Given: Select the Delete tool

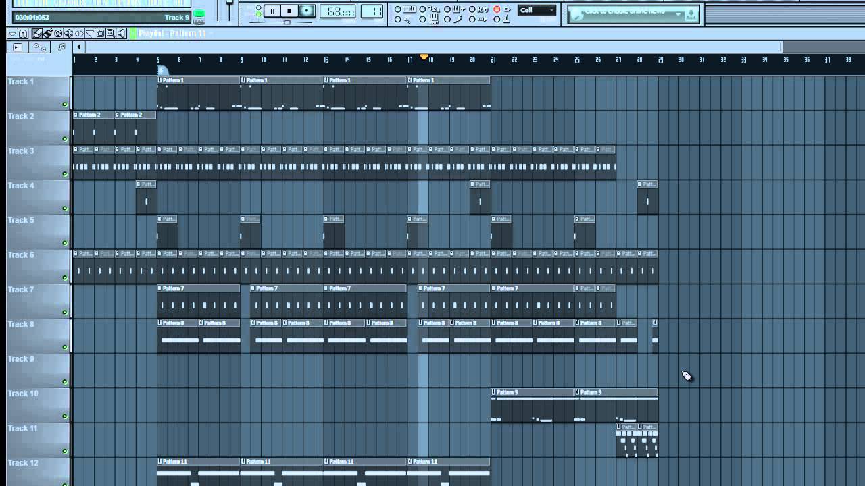Looking at the screenshot, I should tap(58, 34).
